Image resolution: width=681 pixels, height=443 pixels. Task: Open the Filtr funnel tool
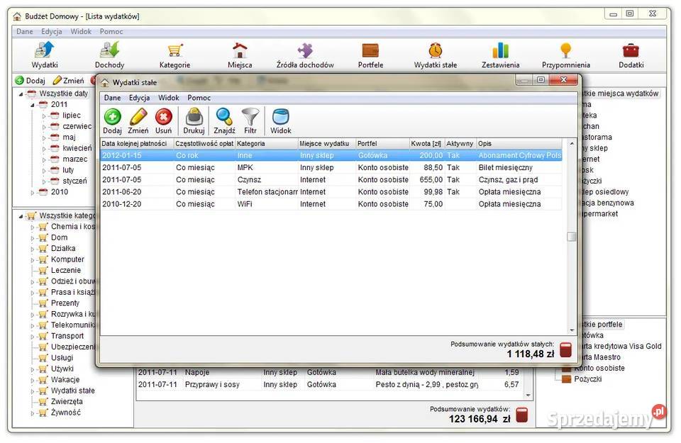coord(250,121)
